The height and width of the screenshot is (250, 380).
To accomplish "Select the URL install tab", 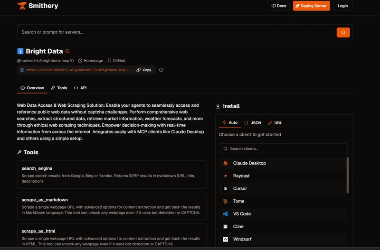I will coord(275,123).
